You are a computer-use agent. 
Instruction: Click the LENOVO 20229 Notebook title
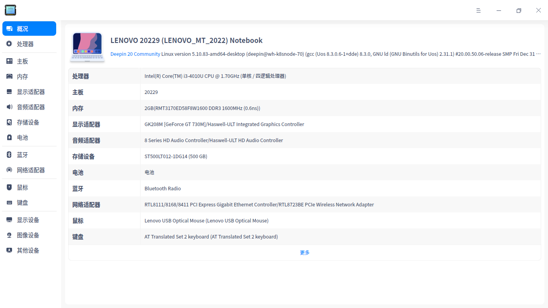[187, 40]
